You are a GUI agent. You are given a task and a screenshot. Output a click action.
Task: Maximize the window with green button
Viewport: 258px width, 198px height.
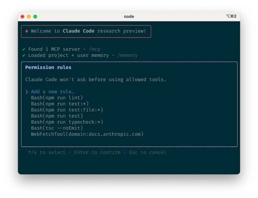point(35,16)
